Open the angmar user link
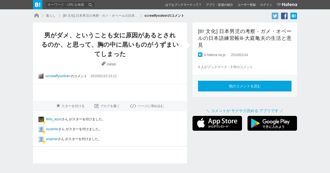The image size is (330, 173). [x=52, y=139]
